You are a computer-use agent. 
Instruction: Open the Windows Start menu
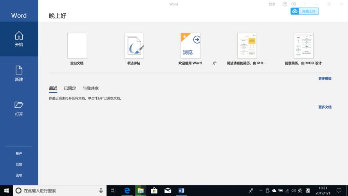[x=6, y=191]
